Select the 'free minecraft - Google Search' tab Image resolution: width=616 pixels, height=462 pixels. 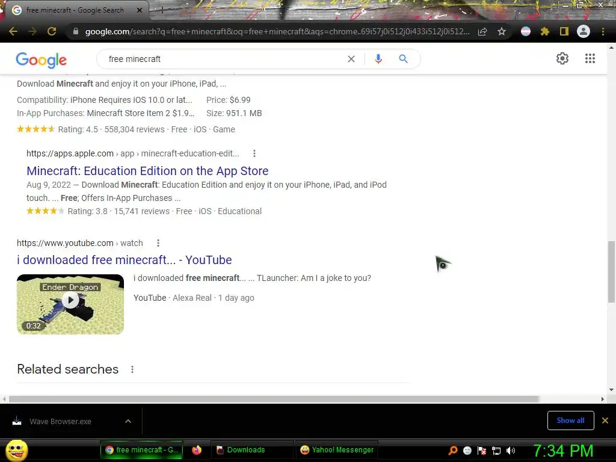[75, 10]
